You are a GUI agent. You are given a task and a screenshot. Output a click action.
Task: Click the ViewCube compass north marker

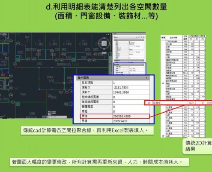(104, 38)
